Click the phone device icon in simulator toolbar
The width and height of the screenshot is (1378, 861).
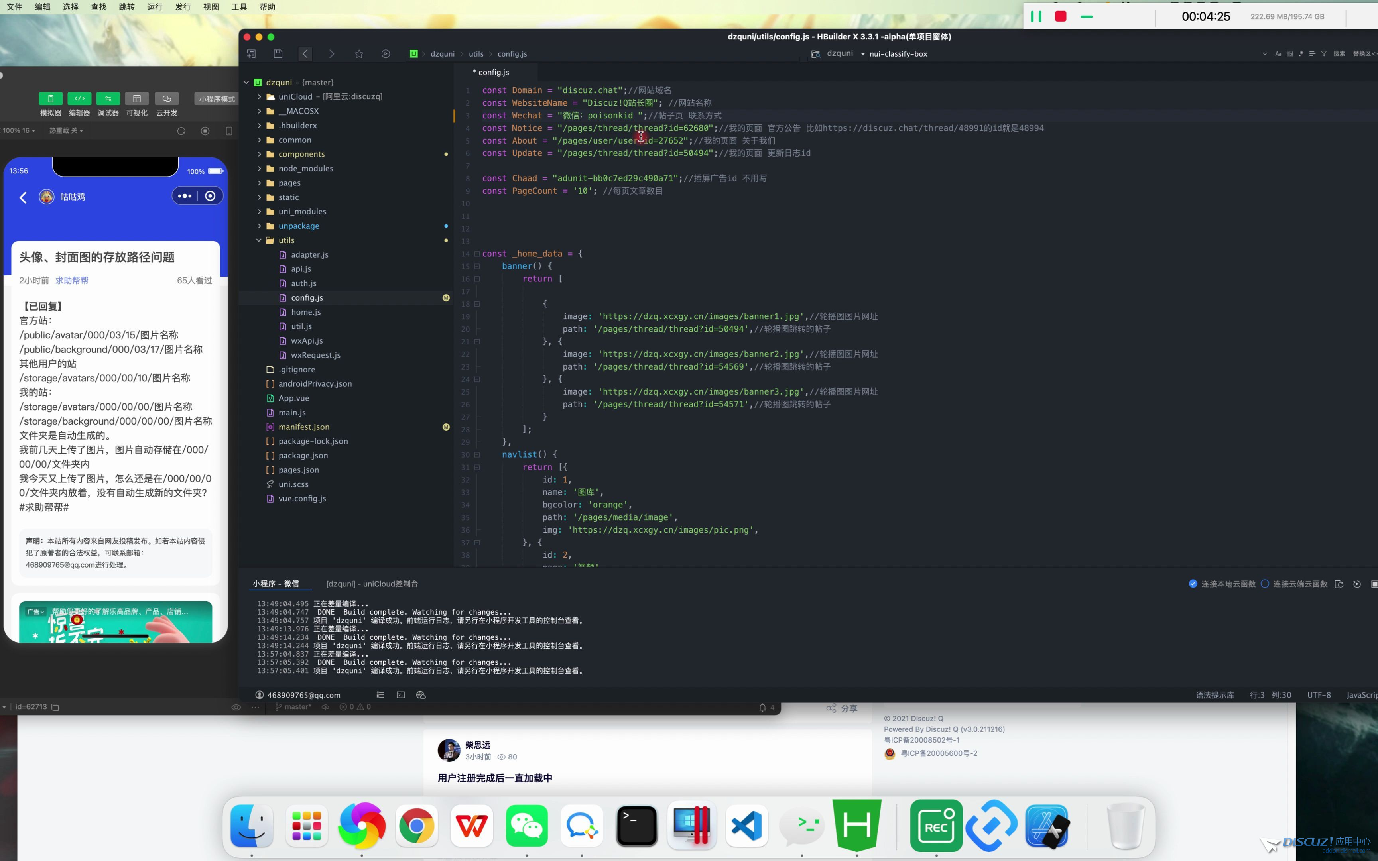point(229,131)
